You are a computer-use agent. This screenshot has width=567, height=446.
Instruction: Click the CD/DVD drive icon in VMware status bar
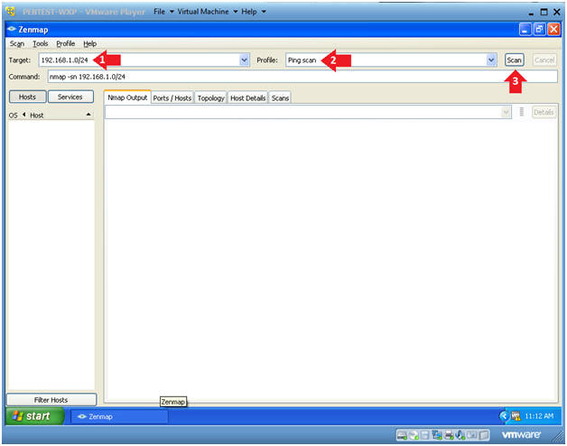[414, 435]
